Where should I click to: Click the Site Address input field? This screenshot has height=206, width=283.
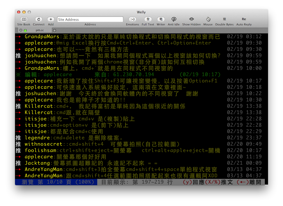pyautogui.click(x=90, y=19)
